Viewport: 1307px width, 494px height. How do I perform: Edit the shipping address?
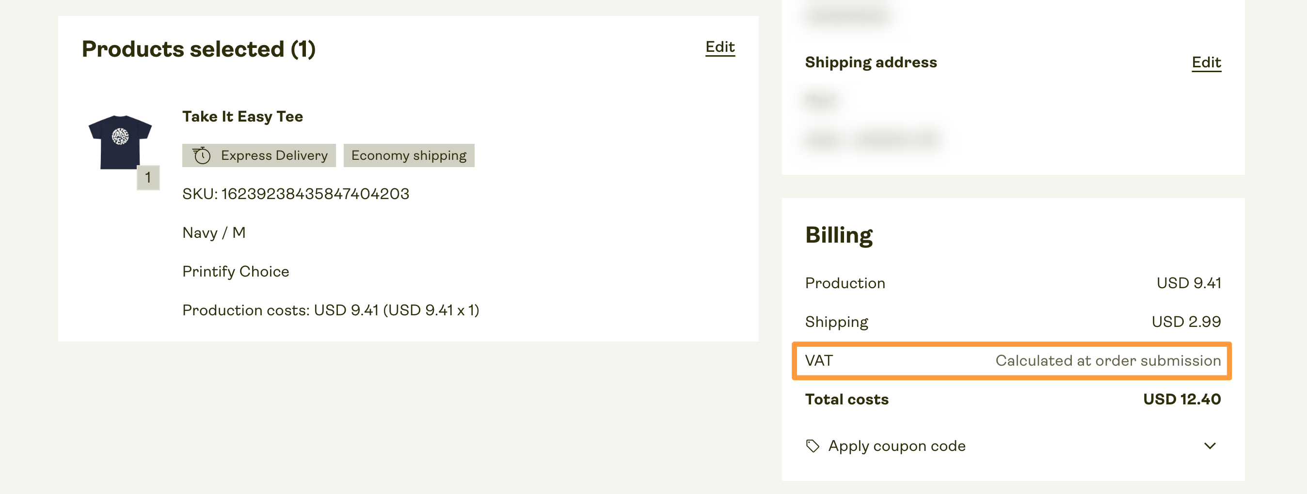[x=1206, y=62]
